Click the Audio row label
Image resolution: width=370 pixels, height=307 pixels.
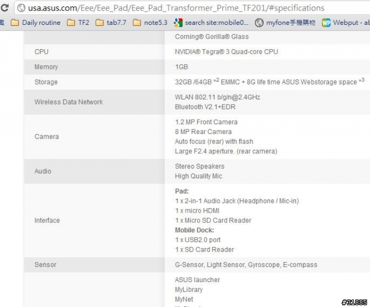[43, 171]
